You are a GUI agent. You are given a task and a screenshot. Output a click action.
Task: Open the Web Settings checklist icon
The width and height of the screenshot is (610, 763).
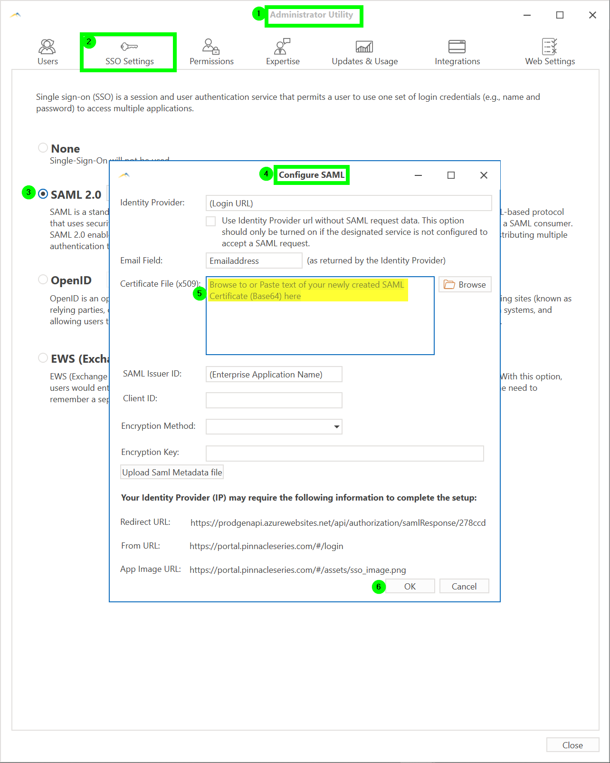click(x=550, y=47)
